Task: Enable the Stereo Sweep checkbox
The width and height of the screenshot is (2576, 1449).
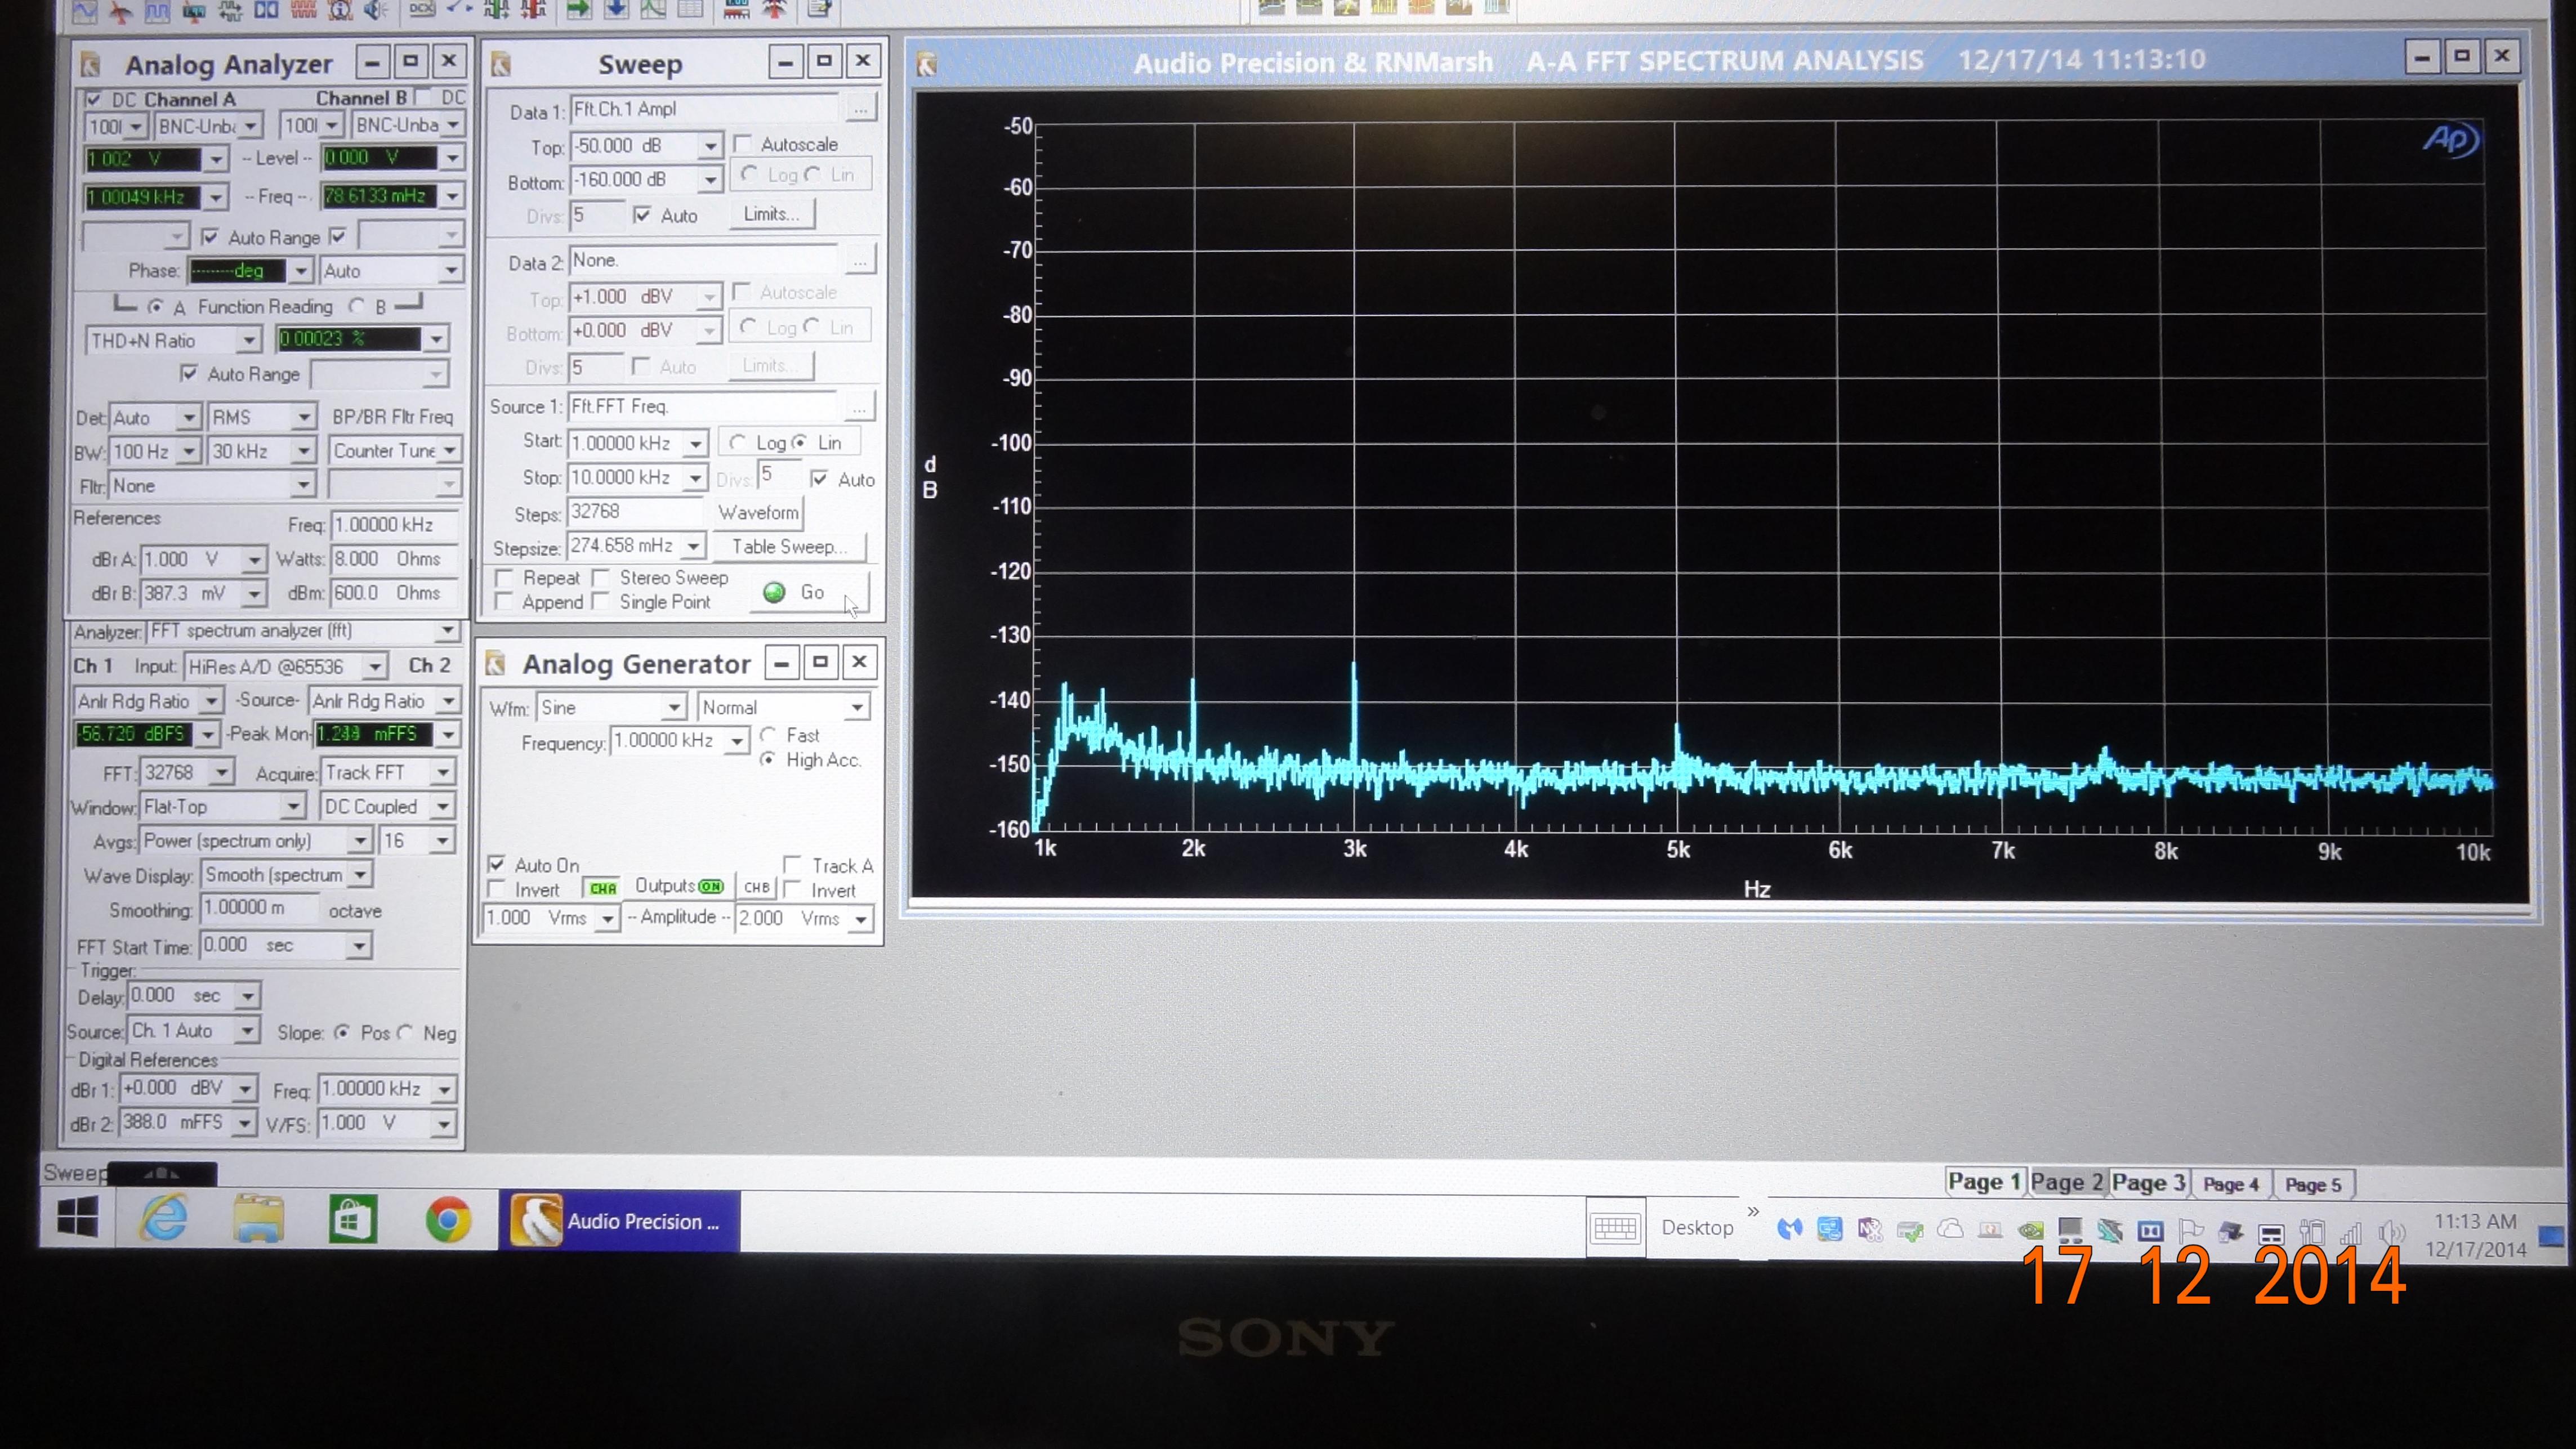Action: (x=601, y=578)
